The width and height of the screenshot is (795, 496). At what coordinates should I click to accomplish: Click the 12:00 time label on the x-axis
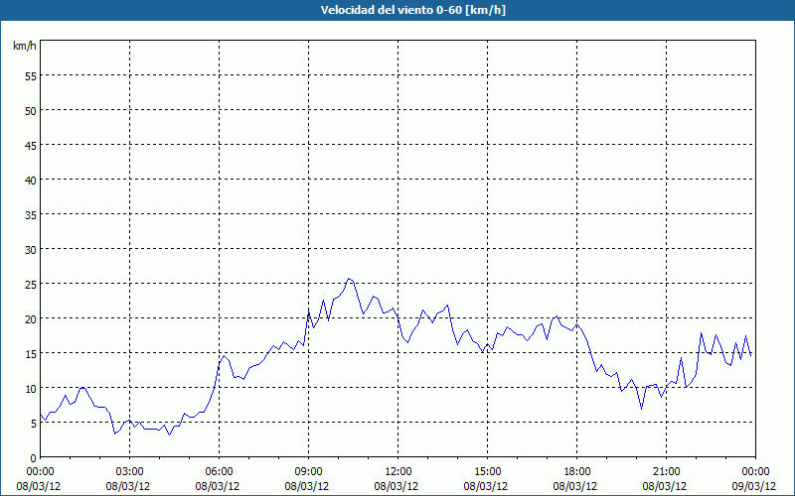coord(398,472)
